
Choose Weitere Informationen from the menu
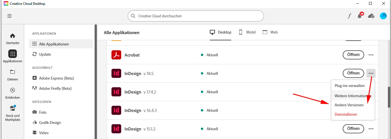353,96
